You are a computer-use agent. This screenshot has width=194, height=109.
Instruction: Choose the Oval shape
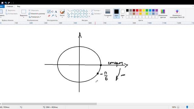tap(75, 11)
